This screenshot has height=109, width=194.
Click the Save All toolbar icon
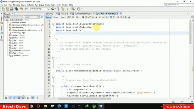pyautogui.click(x=16, y=9)
